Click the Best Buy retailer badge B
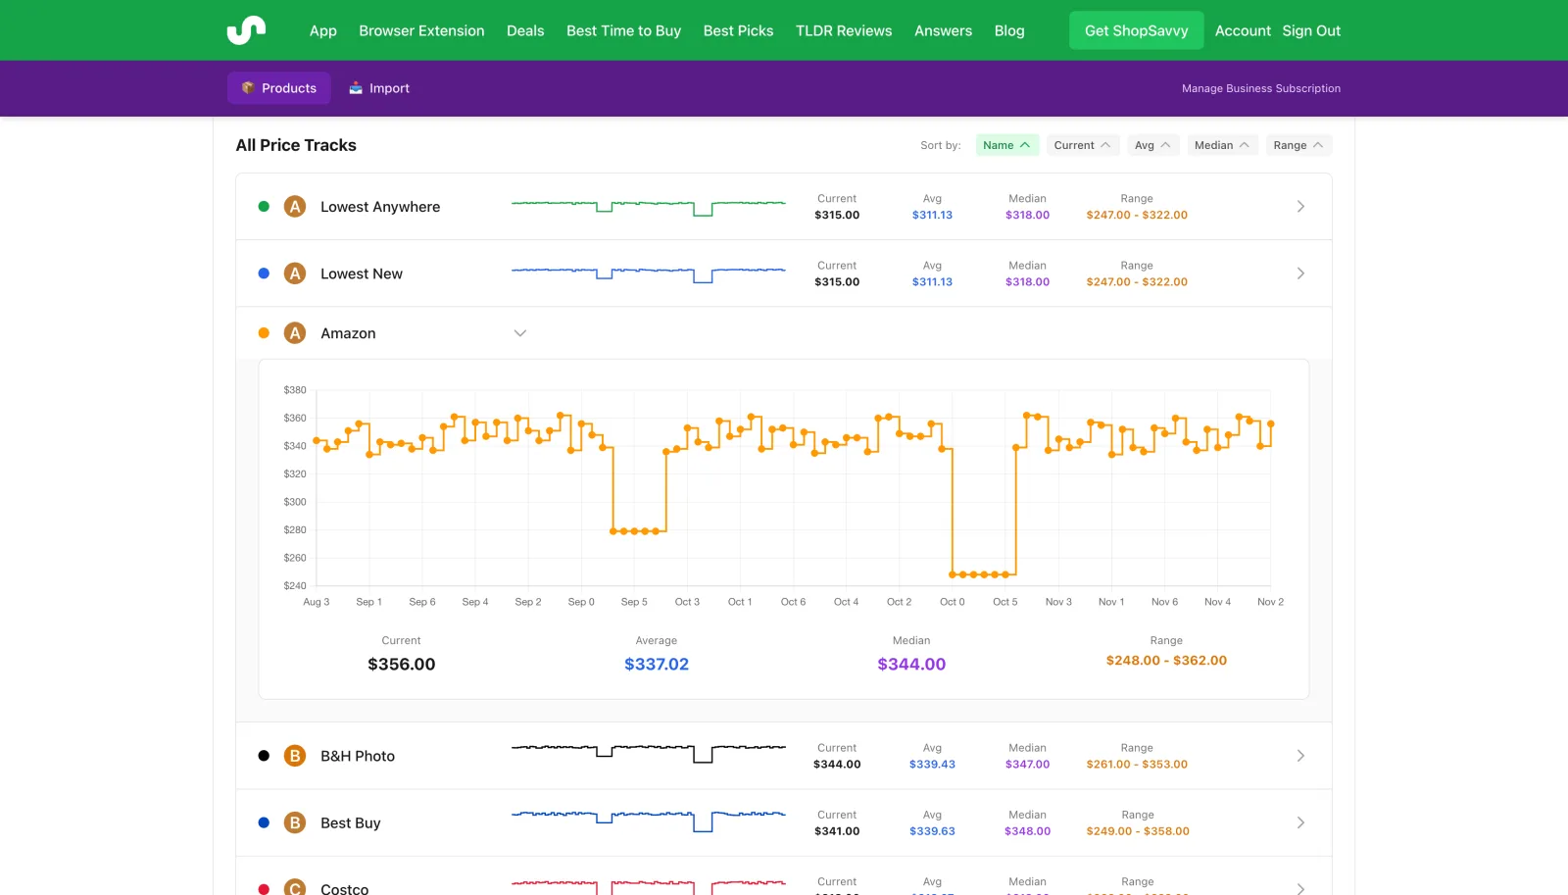Screen dimensions: 1568x895 [x=295, y=822]
